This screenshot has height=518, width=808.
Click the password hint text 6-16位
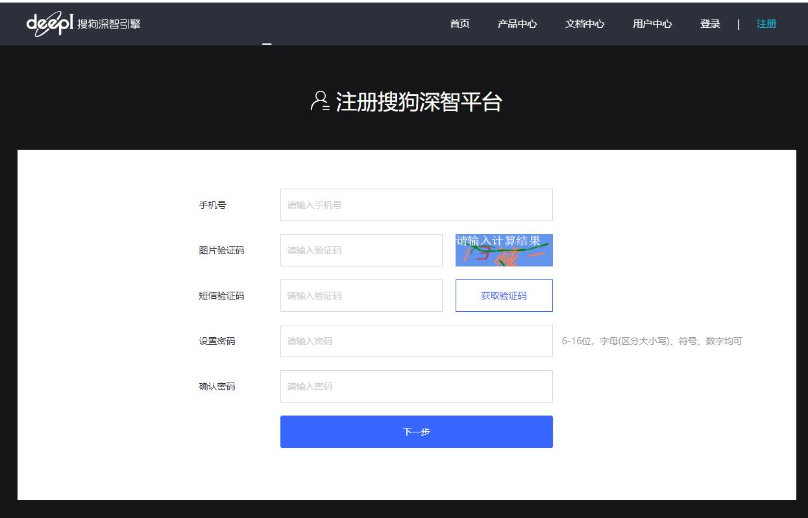[652, 341]
